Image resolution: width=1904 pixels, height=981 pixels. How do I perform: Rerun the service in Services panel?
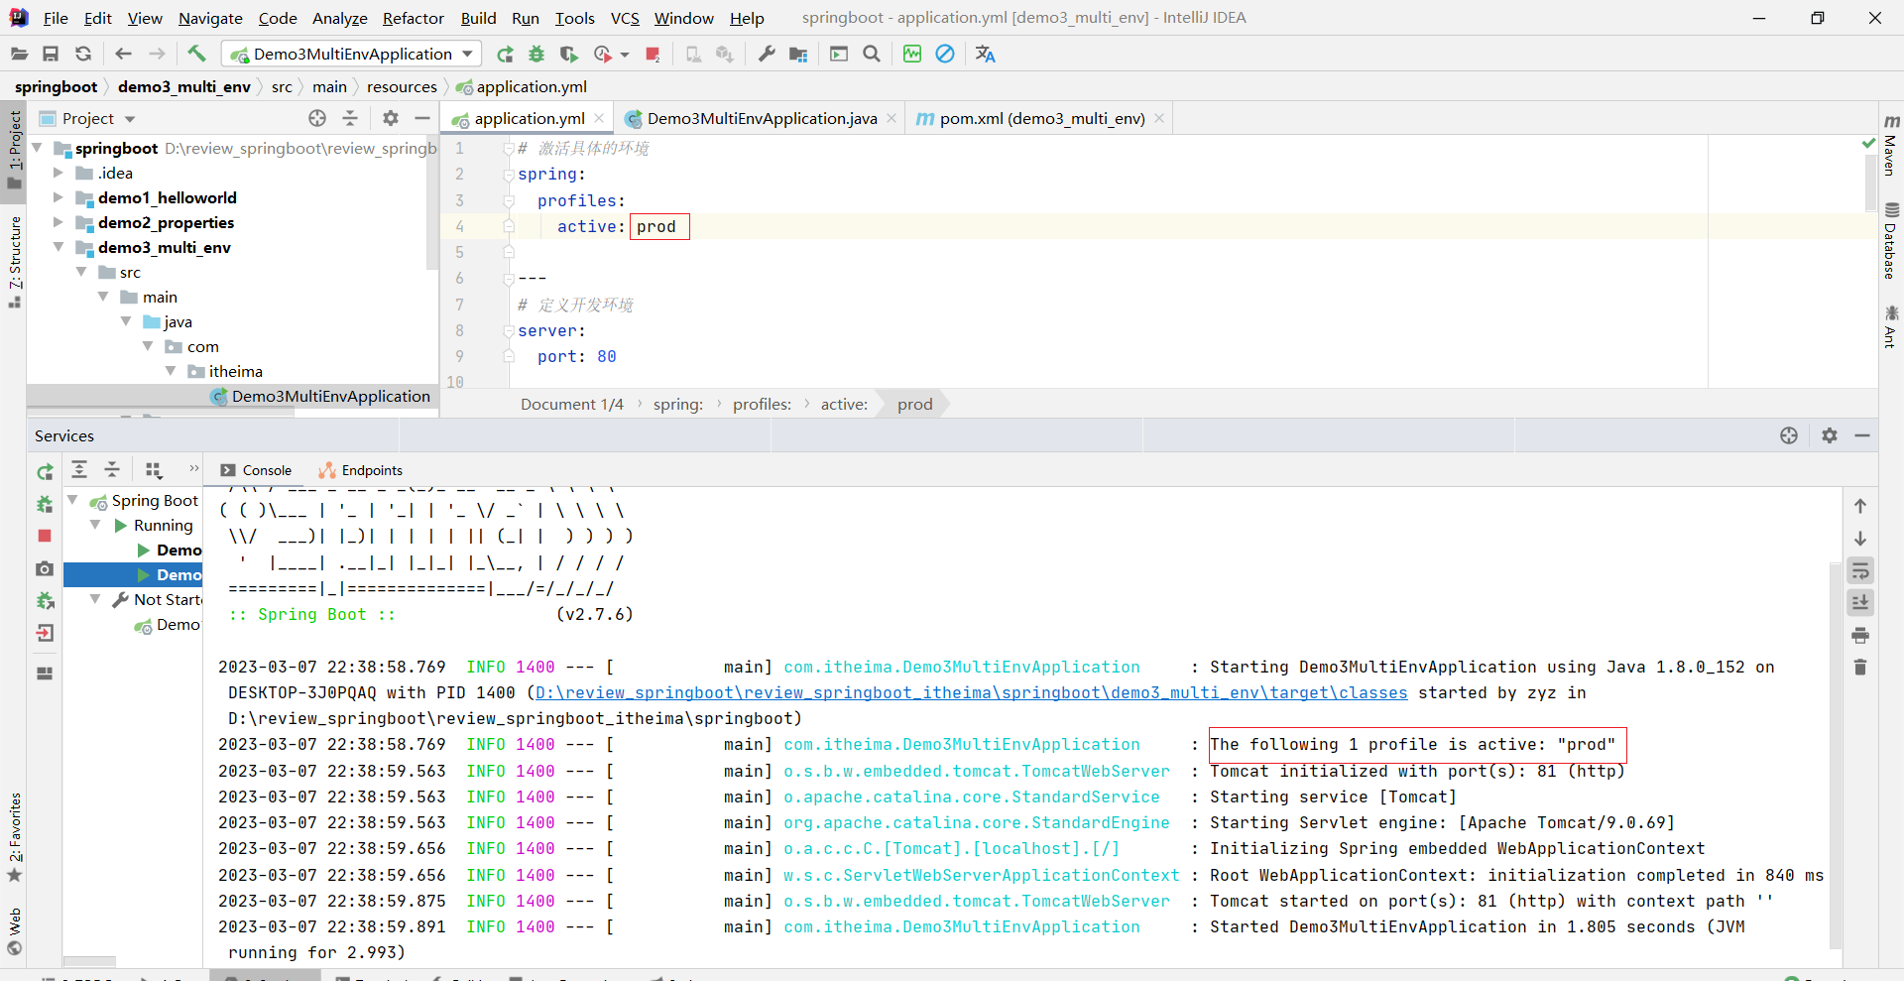coord(45,472)
